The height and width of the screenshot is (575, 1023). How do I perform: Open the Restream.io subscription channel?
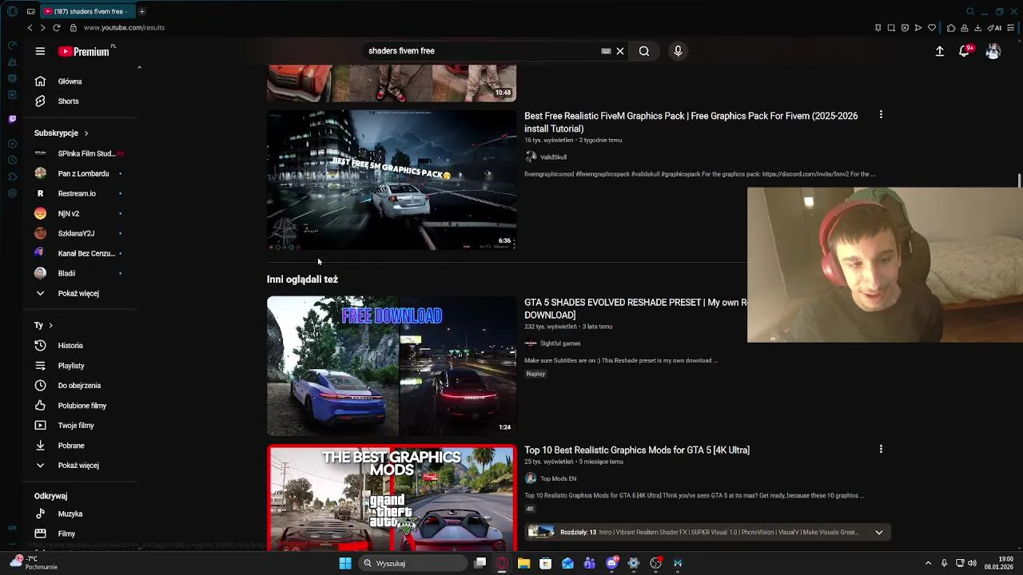pyautogui.click(x=77, y=193)
